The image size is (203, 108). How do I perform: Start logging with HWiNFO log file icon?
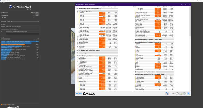coord(181,93)
